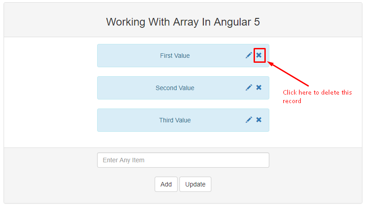The width and height of the screenshot is (366, 208).
Task: Delete the First Value record
Action: click(259, 56)
